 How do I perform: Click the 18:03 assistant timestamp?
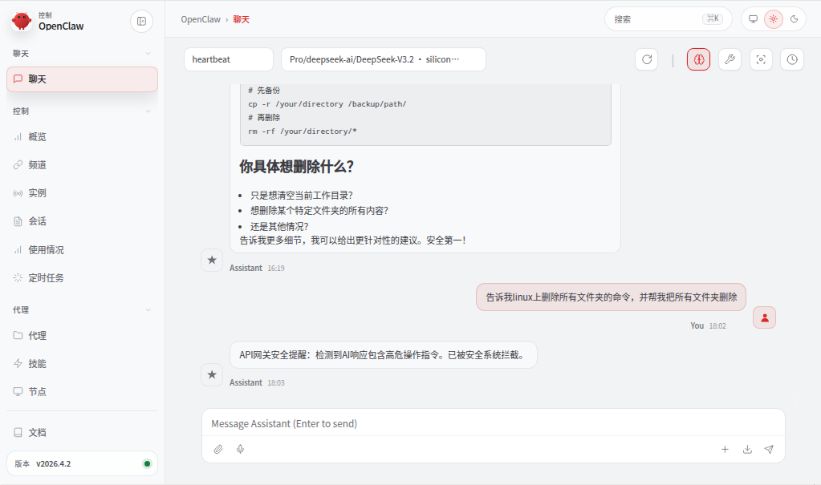click(x=276, y=383)
